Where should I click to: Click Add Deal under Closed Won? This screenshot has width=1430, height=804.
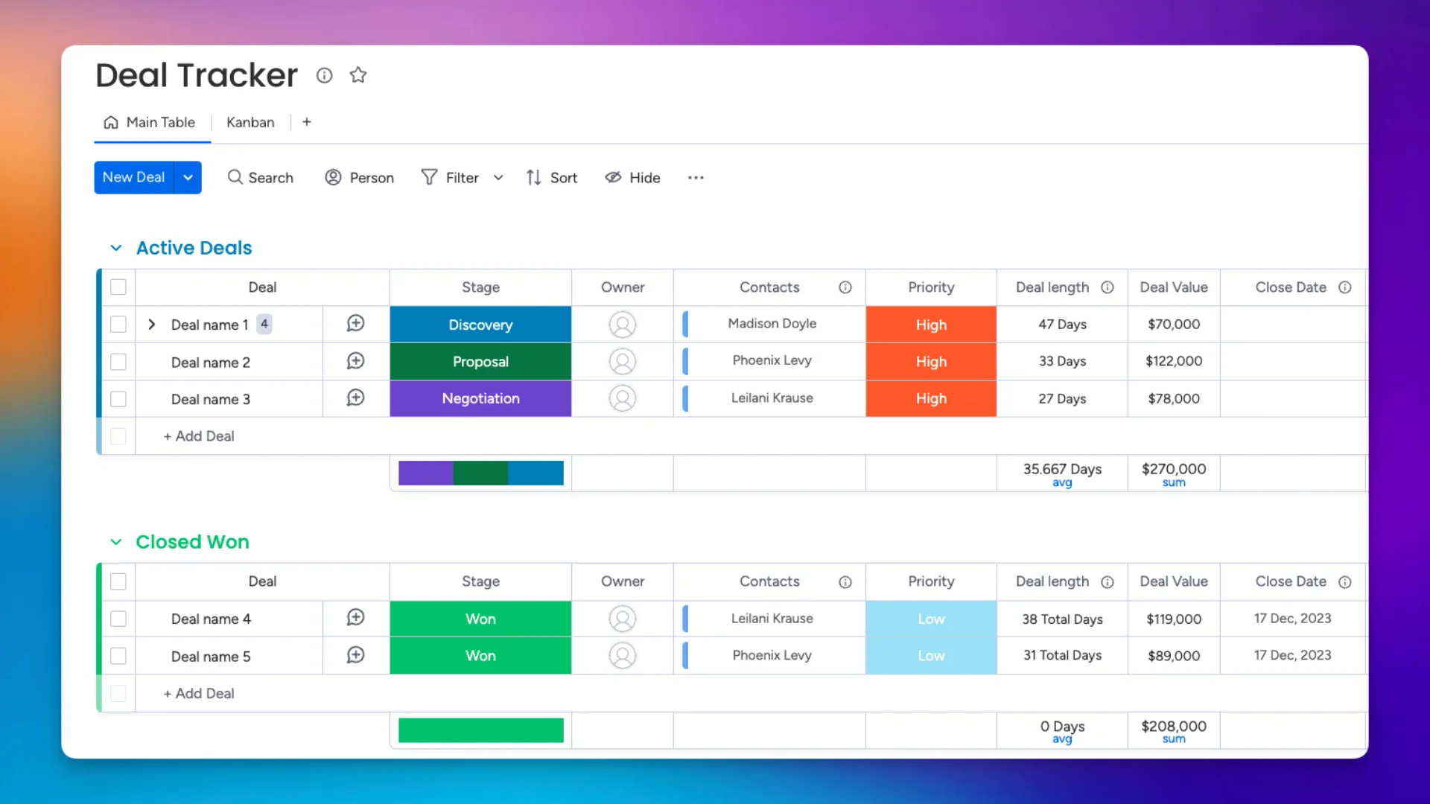(199, 693)
